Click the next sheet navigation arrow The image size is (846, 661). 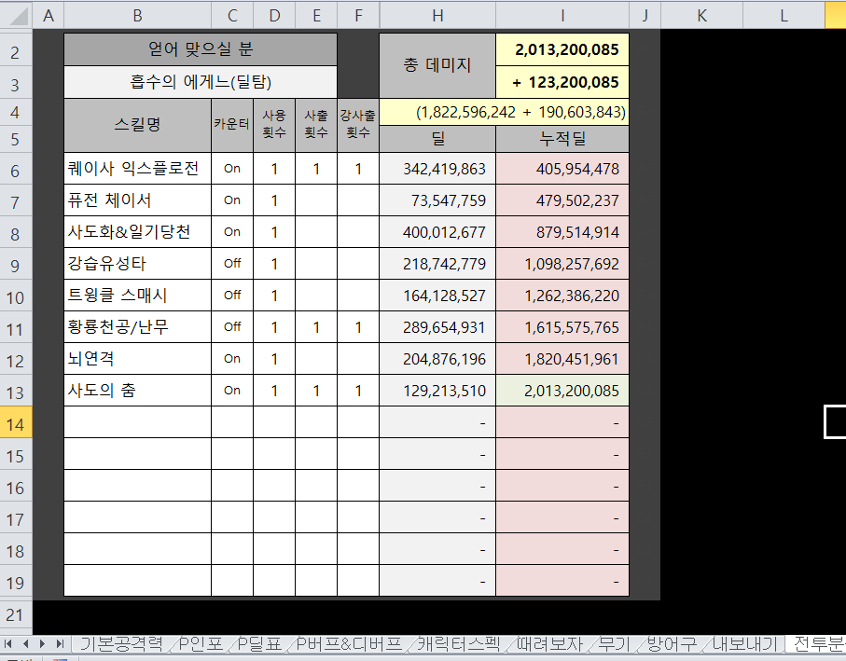point(43,643)
